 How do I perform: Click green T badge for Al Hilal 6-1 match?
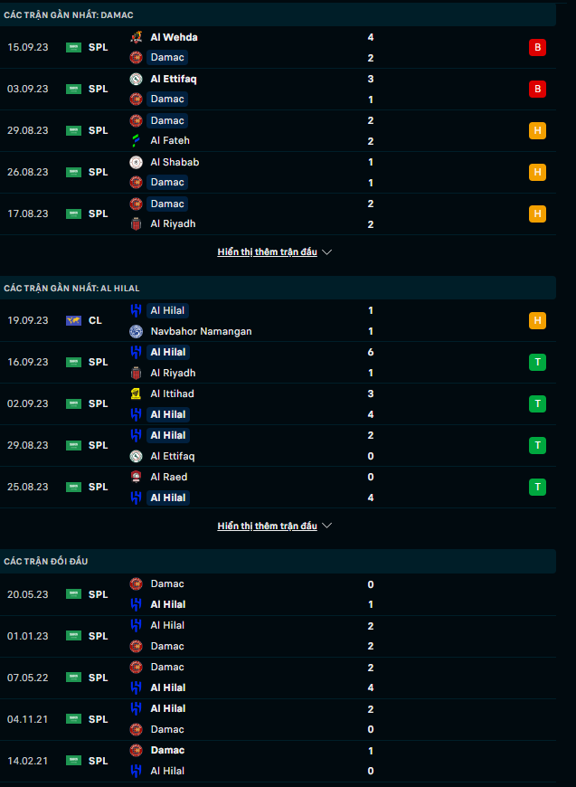537,362
